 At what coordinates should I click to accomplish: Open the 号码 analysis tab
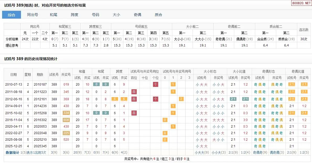click(96, 15)
